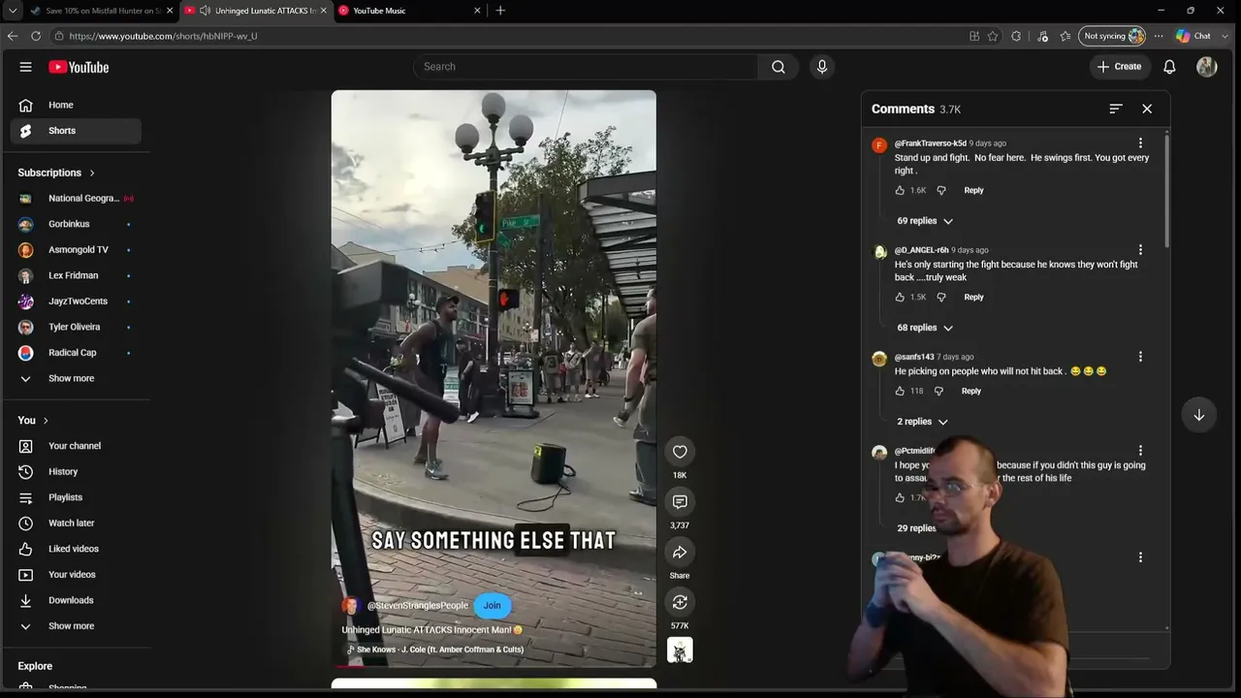
Task: Open the Short's sound thumbnail
Action: pyautogui.click(x=680, y=650)
